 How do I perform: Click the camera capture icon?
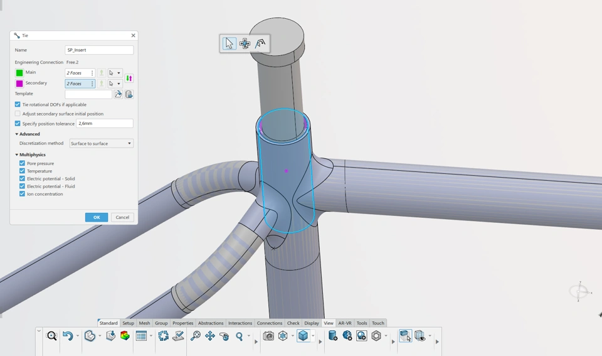(268, 336)
